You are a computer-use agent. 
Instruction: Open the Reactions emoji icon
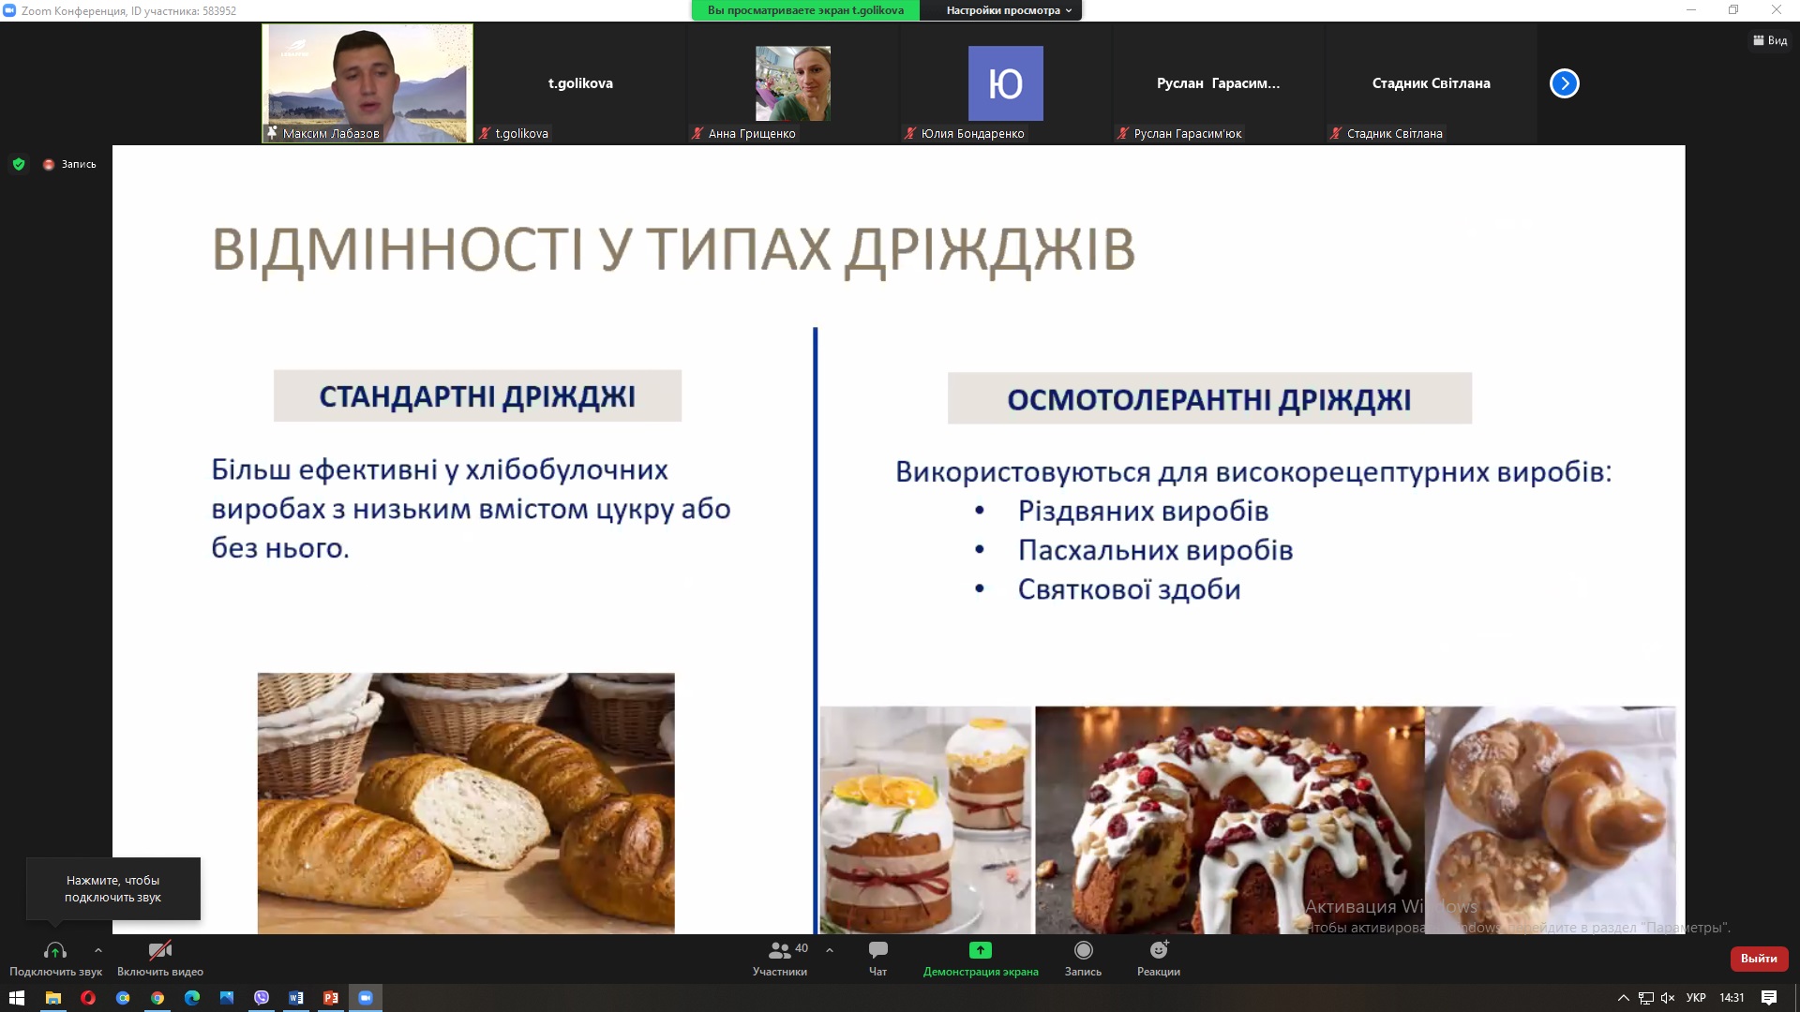tap(1159, 950)
